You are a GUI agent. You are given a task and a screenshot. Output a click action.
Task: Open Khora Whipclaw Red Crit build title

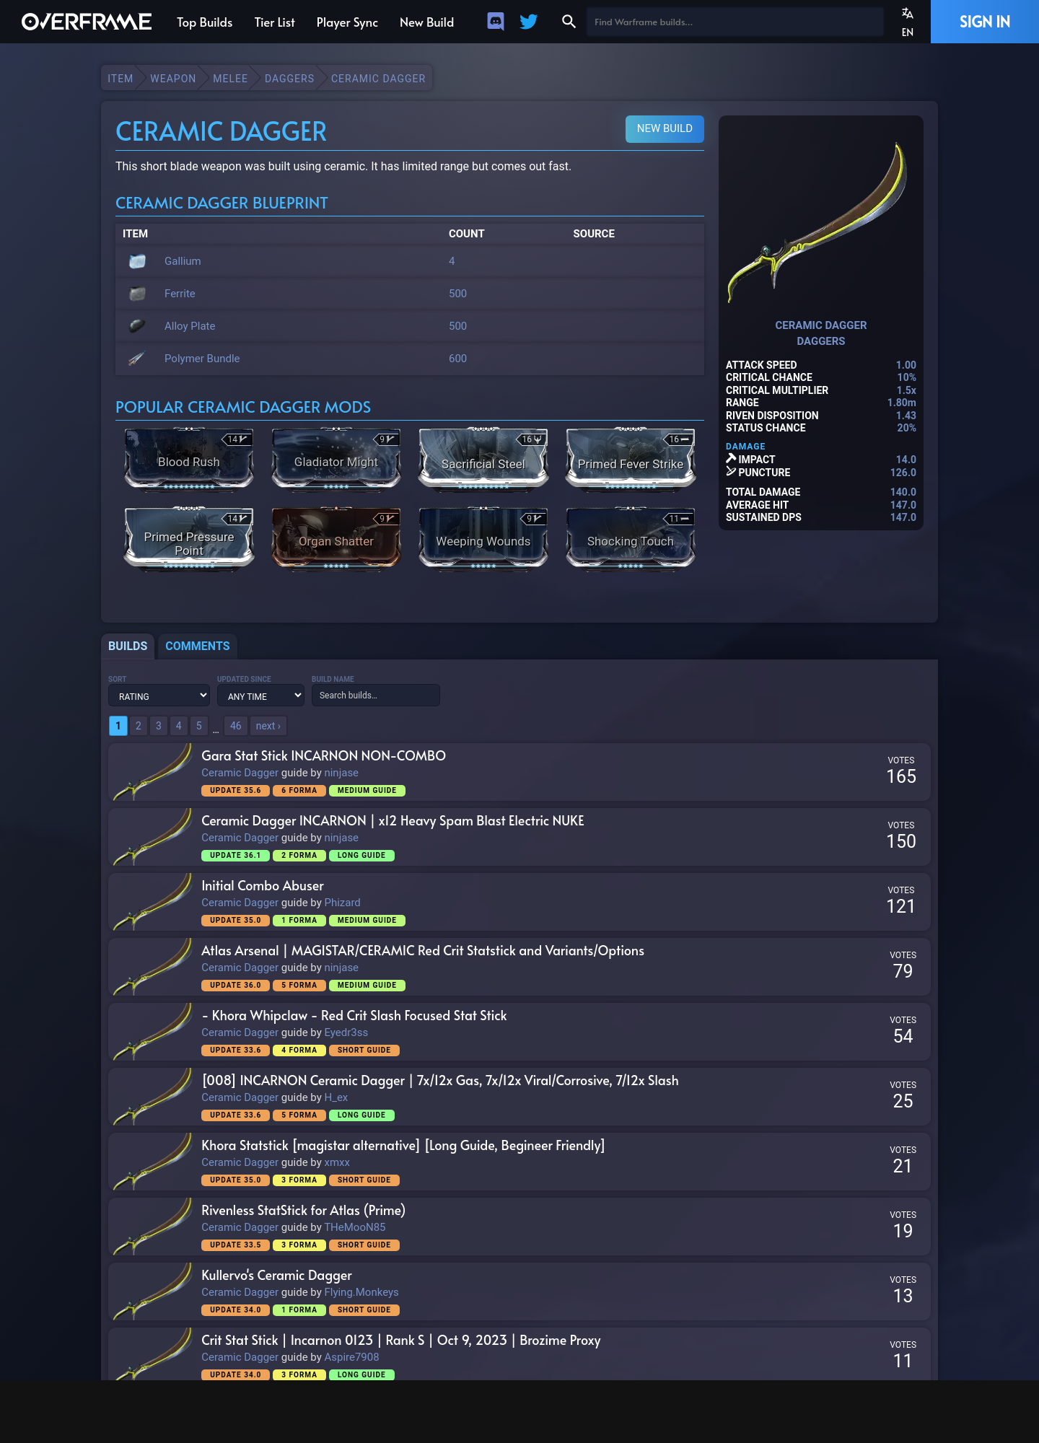(354, 1015)
